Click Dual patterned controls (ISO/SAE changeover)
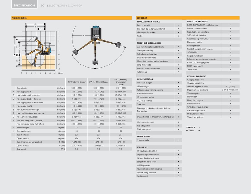 156,117
